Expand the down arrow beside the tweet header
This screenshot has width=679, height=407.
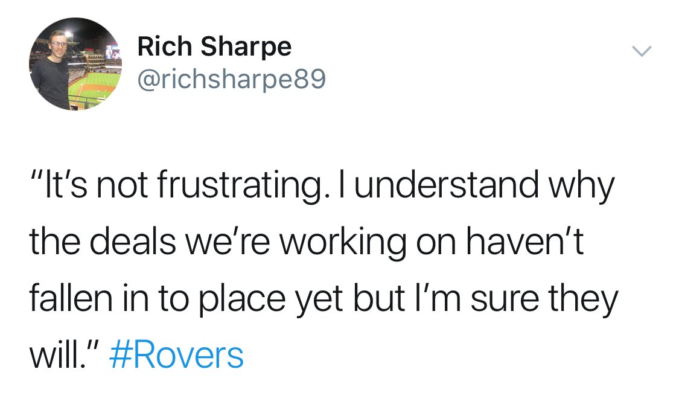642,53
